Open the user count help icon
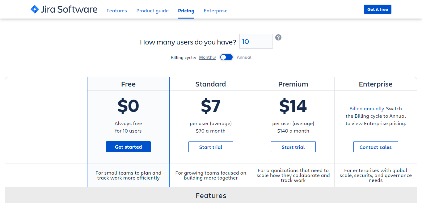This screenshot has width=422, height=203. click(278, 37)
